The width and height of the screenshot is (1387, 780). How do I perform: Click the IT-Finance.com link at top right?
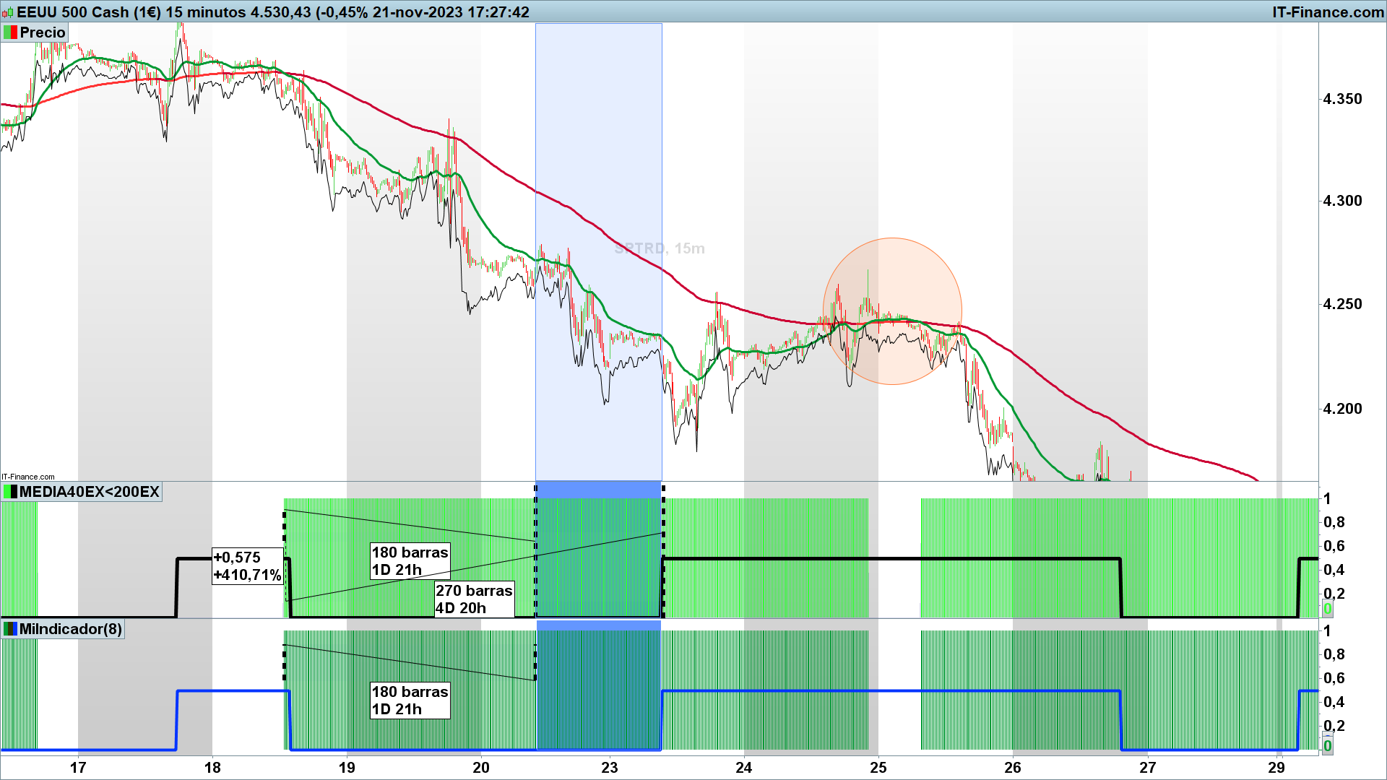pos(1328,12)
